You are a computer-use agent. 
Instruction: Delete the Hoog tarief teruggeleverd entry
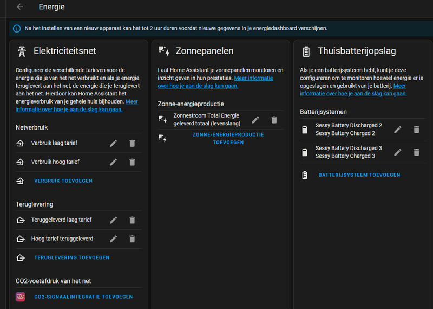[x=132, y=239]
